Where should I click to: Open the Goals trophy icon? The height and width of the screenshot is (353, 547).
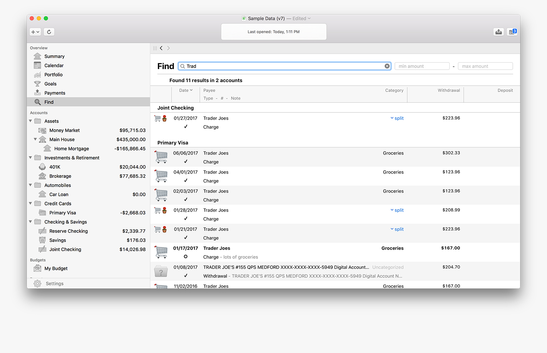37,84
